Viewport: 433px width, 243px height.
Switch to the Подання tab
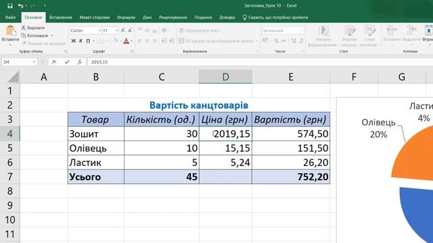[x=203, y=18]
